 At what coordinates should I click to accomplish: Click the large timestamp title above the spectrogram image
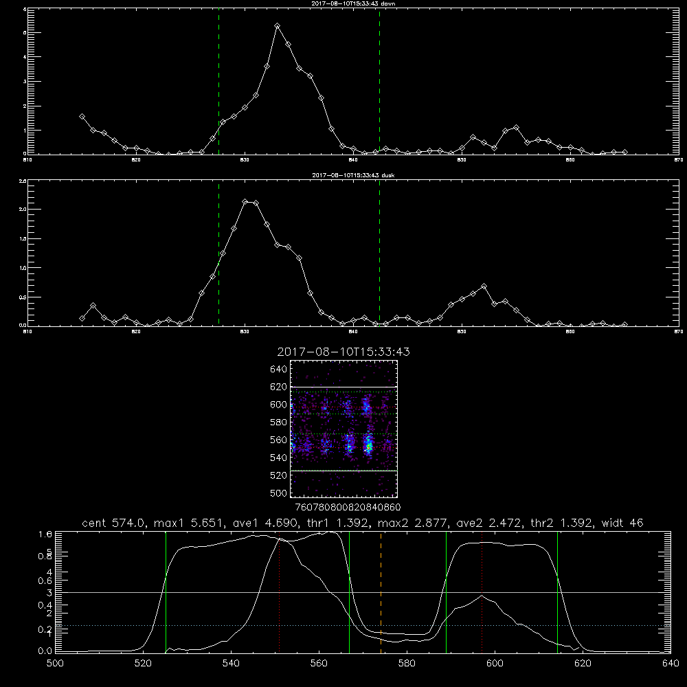[x=343, y=352]
